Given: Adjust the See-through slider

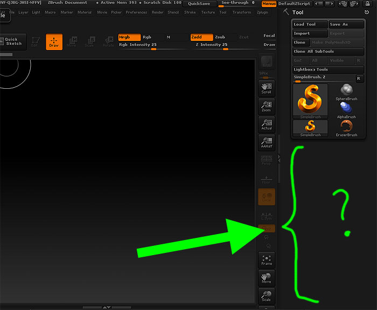Looking at the screenshot, I should coord(238,3).
